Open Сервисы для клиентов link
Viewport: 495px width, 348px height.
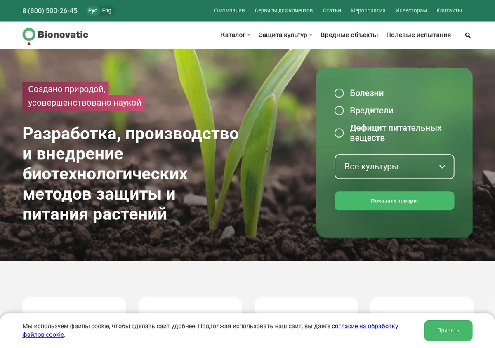tap(284, 11)
